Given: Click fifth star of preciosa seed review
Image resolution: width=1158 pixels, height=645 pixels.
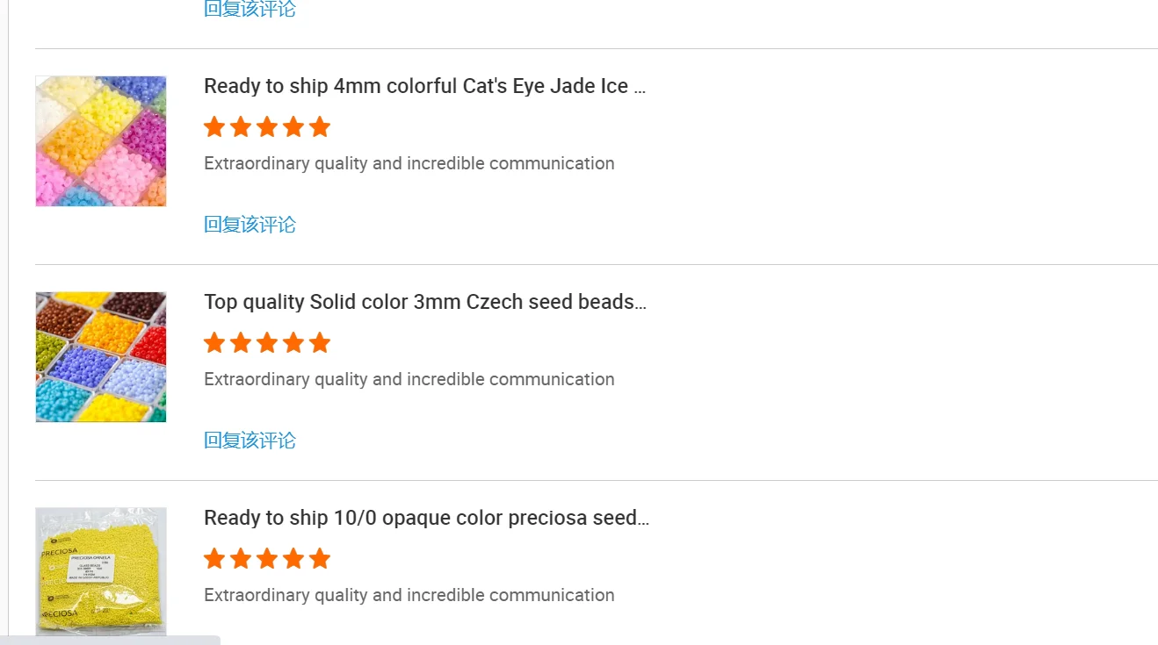Looking at the screenshot, I should (x=320, y=559).
